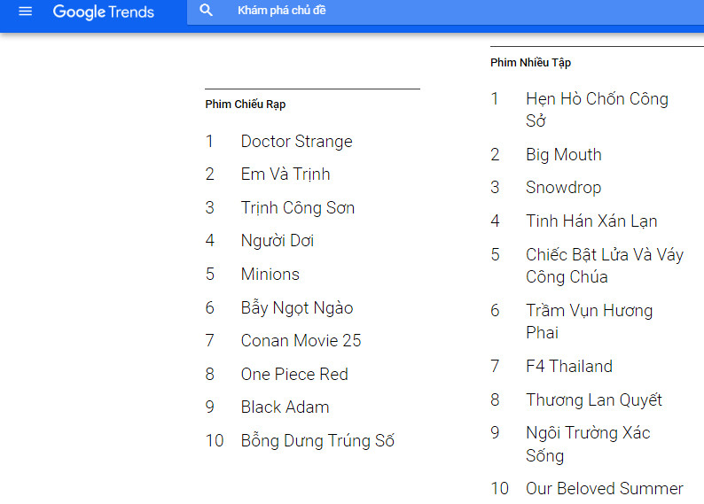Open the hamburger main menu
Screen dimensions: 704x504
[25, 12]
